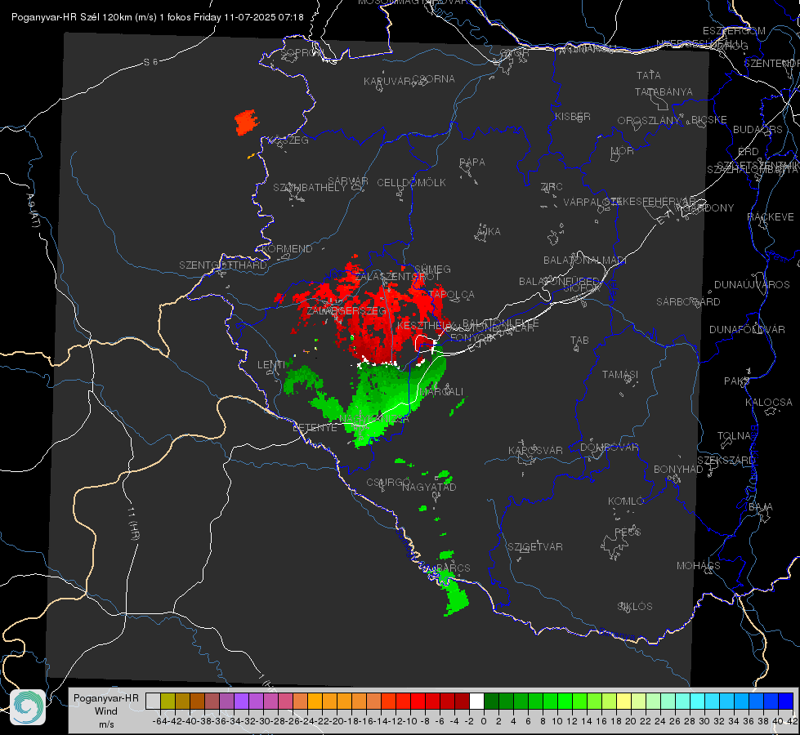Select the KOMLO city label
Image resolution: width=800 pixels, height=735 pixels.
coord(626,501)
